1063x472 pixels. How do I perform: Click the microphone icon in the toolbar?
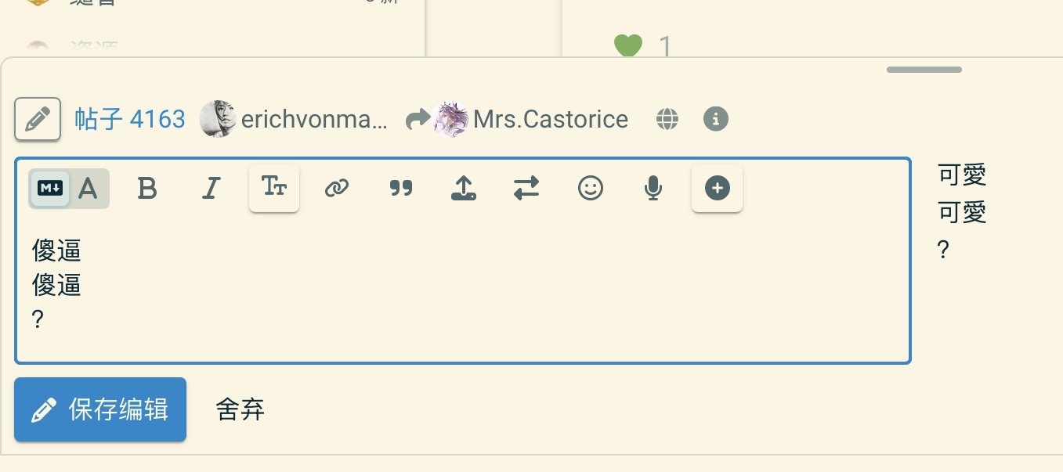653,189
